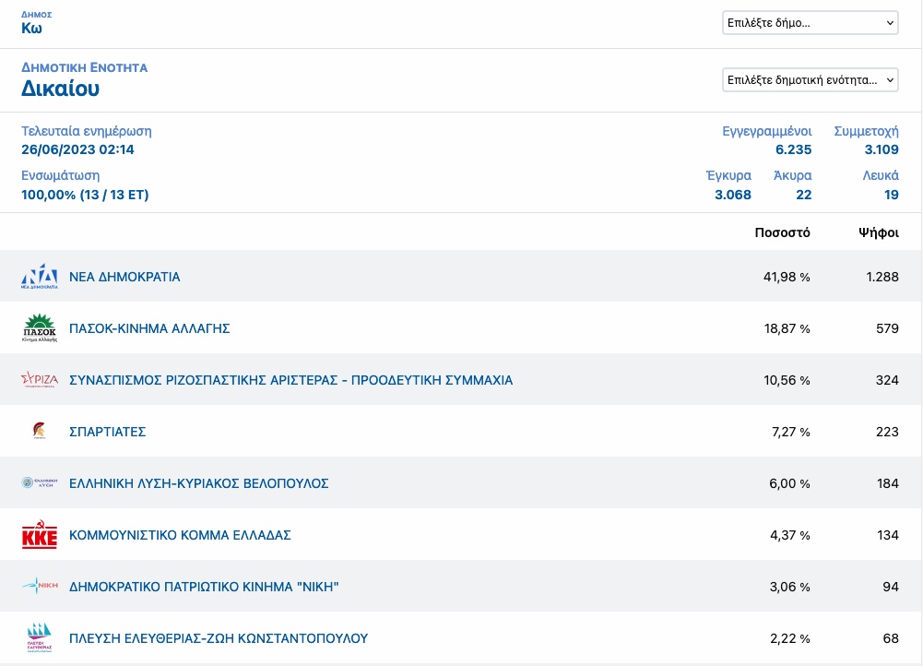923x666 pixels.
Task: Click vote count '1.288'
Action: click(x=882, y=277)
